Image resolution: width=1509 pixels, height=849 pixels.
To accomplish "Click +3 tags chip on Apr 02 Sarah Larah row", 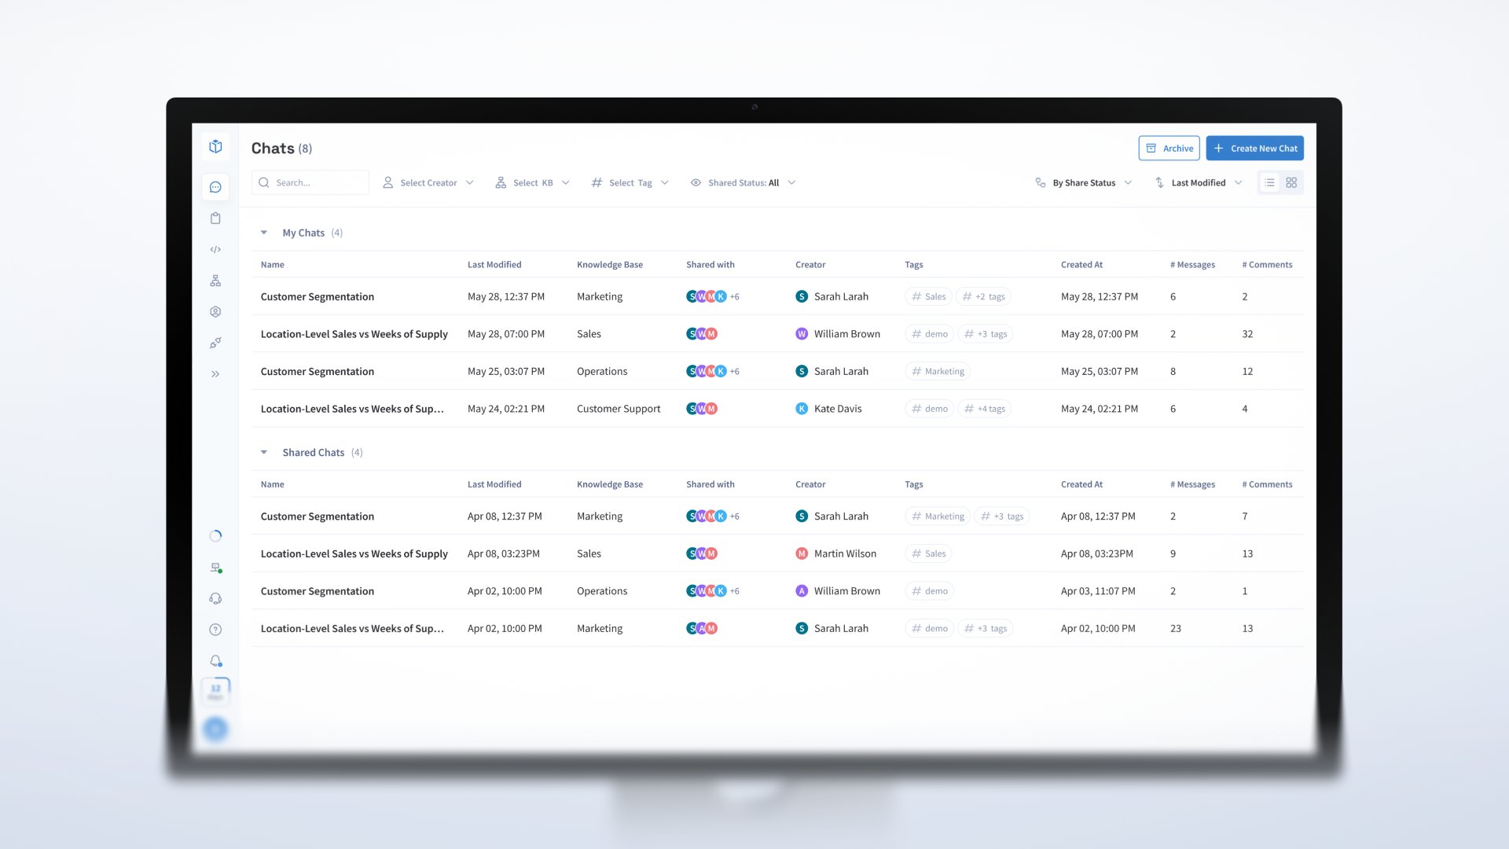I will (x=986, y=628).
